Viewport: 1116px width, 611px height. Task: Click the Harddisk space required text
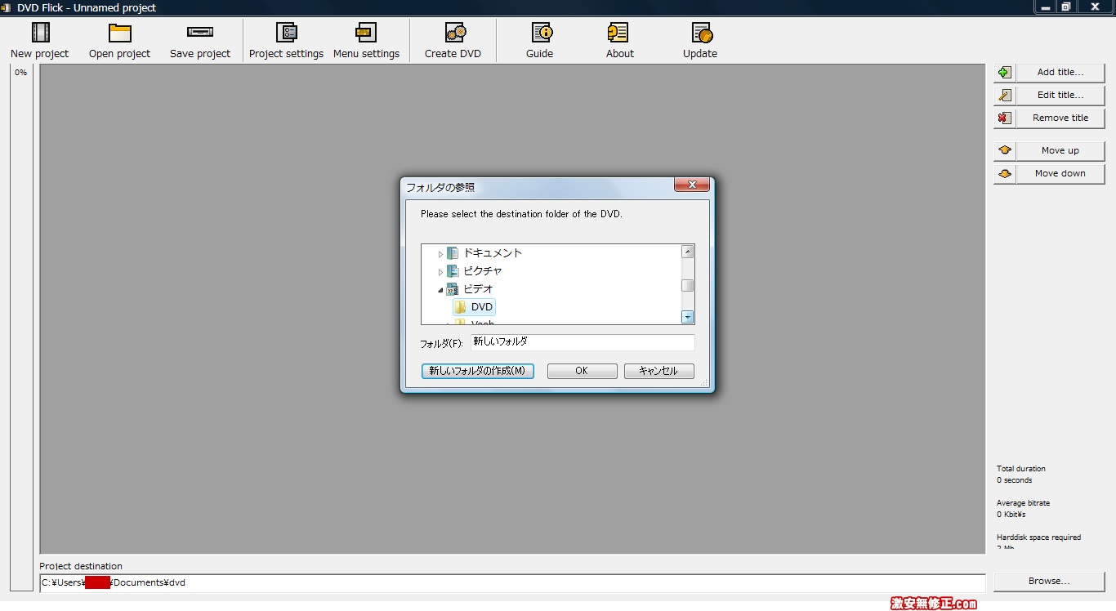pos(1038,537)
